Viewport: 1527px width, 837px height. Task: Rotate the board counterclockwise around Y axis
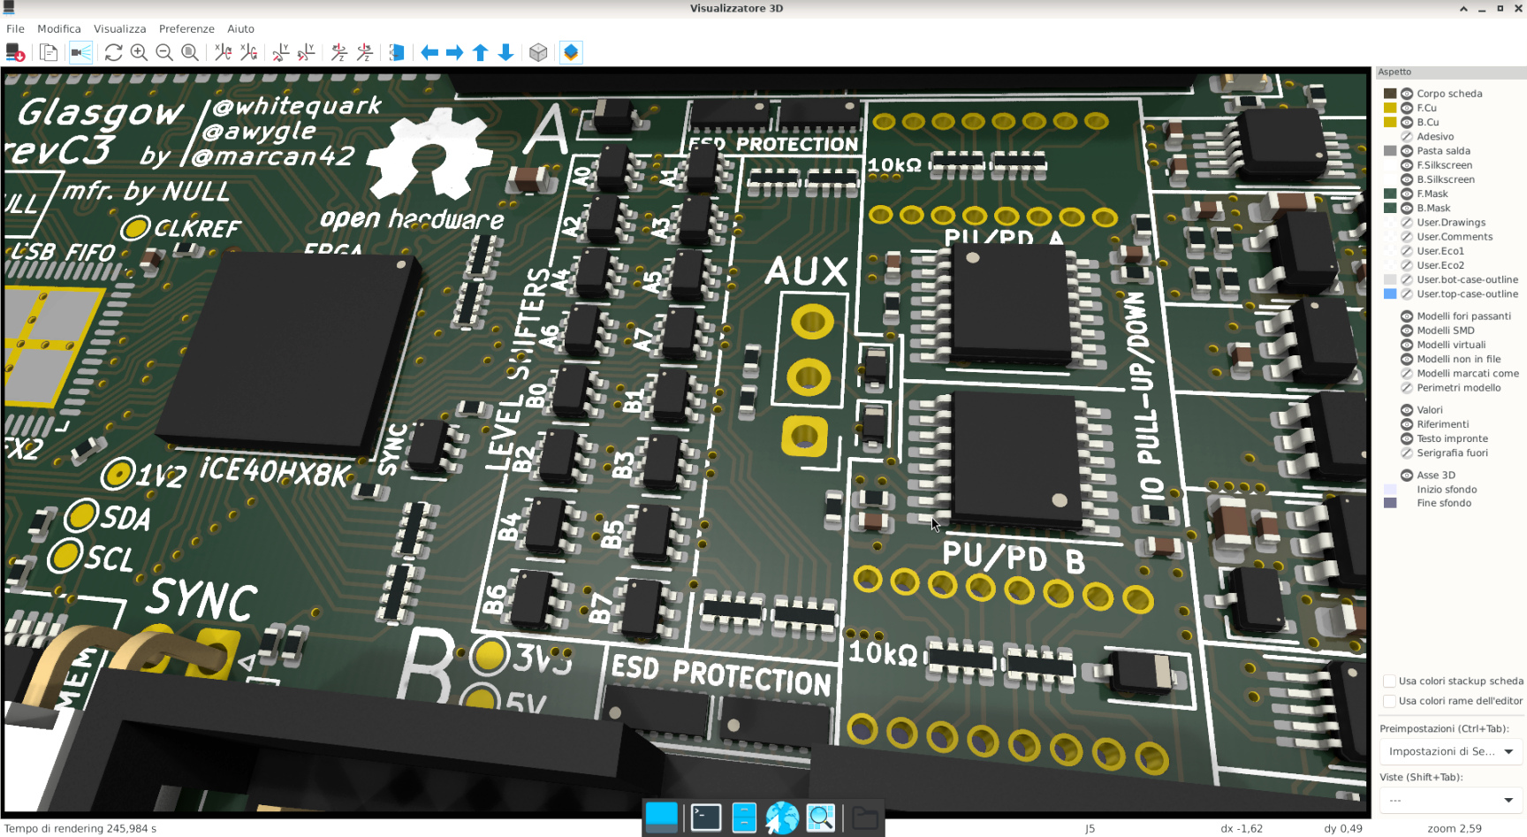[307, 53]
